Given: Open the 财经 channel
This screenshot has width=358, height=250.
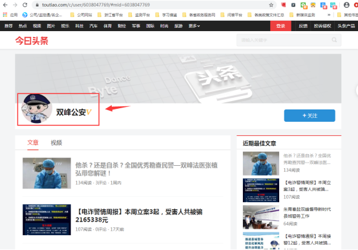Looking at the screenshot, I should [121, 26].
